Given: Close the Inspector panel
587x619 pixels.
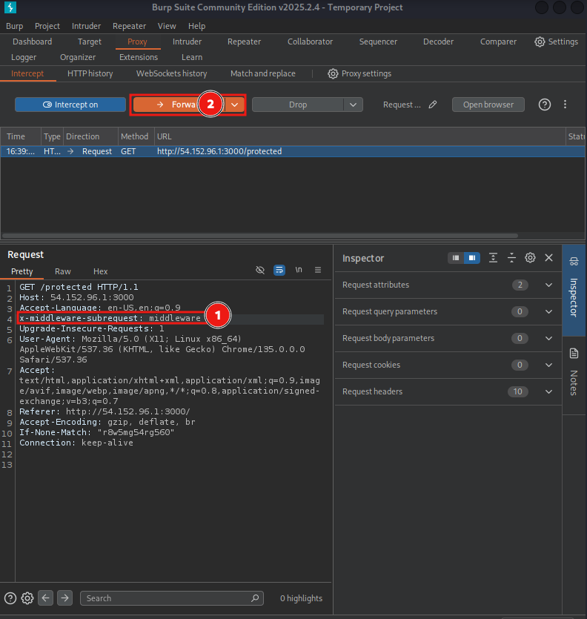Looking at the screenshot, I should coord(548,258).
